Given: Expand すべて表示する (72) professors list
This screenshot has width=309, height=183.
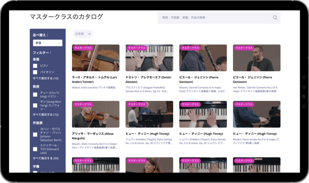Looking at the screenshot, I should pos(46,115).
